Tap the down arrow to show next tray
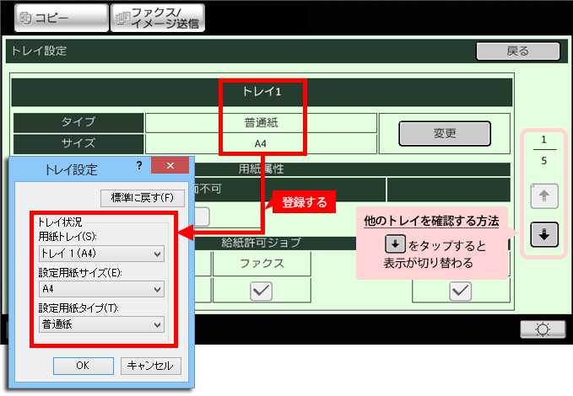The width and height of the screenshot is (573, 396). (x=544, y=235)
